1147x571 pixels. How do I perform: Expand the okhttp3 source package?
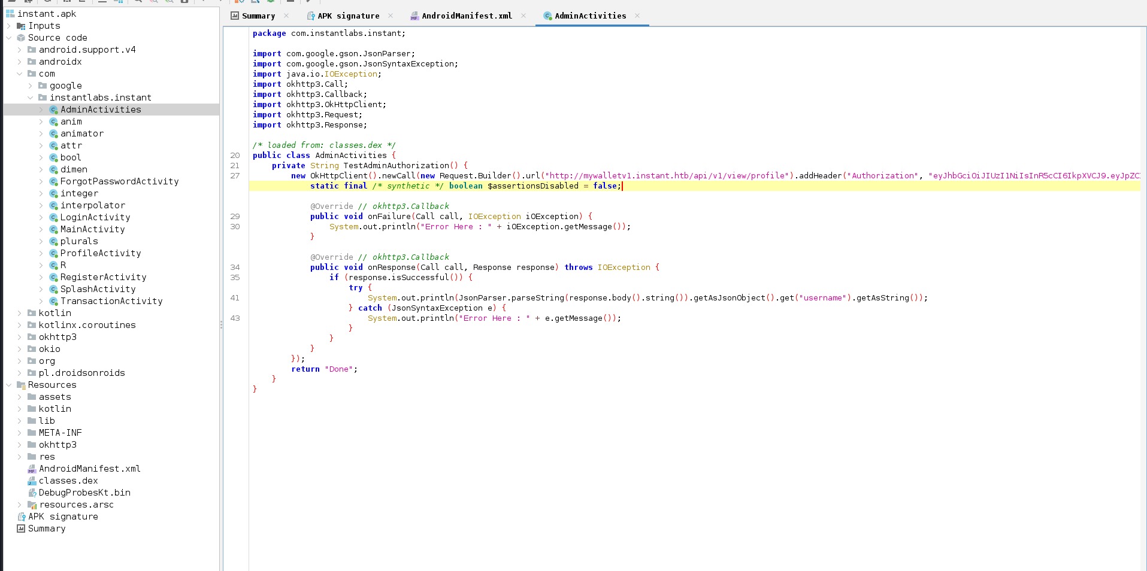coord(20,338)
